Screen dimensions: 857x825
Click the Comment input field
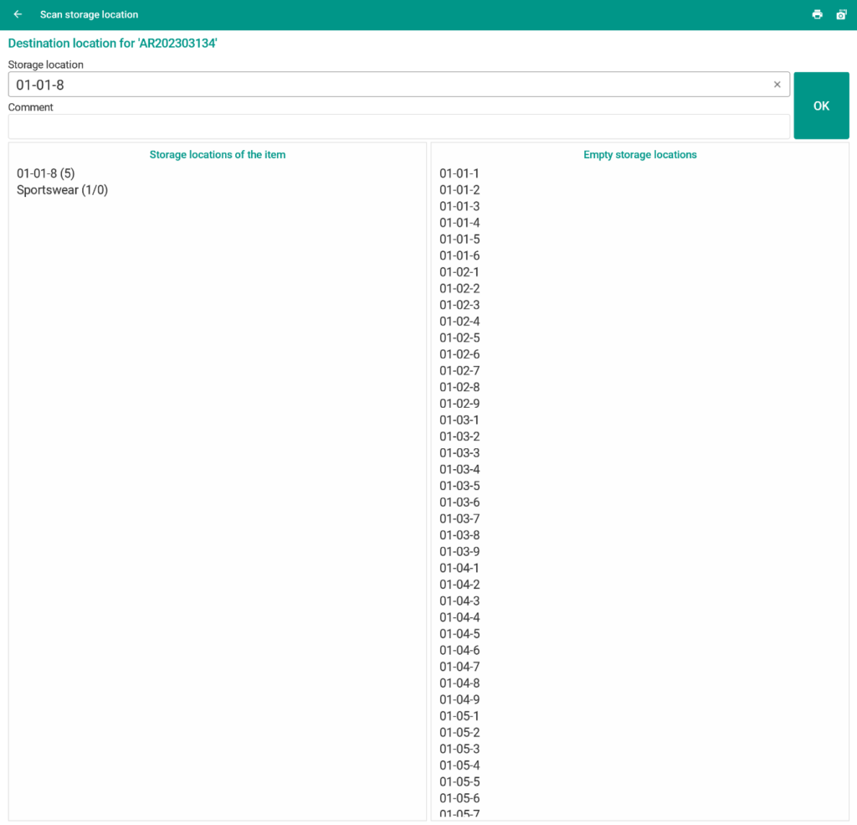398,126
